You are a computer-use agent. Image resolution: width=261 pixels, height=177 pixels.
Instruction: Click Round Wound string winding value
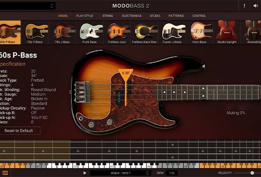pos(43,90)
